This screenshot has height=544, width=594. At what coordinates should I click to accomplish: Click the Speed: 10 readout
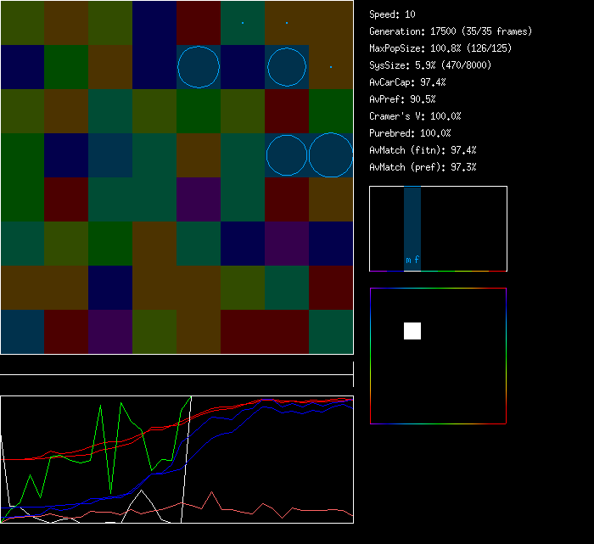(x=392, y=14)
